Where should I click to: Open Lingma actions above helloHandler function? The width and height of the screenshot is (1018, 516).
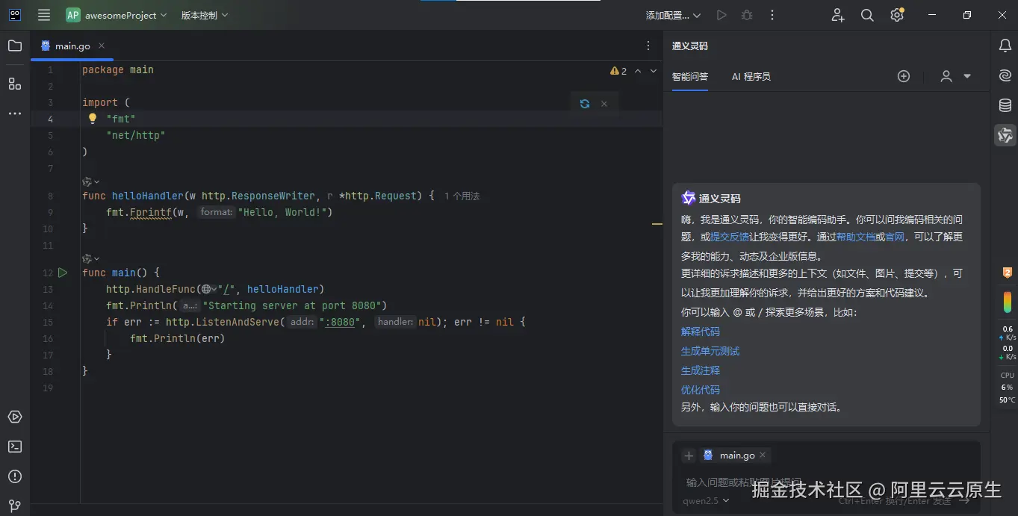click(91, 181)
